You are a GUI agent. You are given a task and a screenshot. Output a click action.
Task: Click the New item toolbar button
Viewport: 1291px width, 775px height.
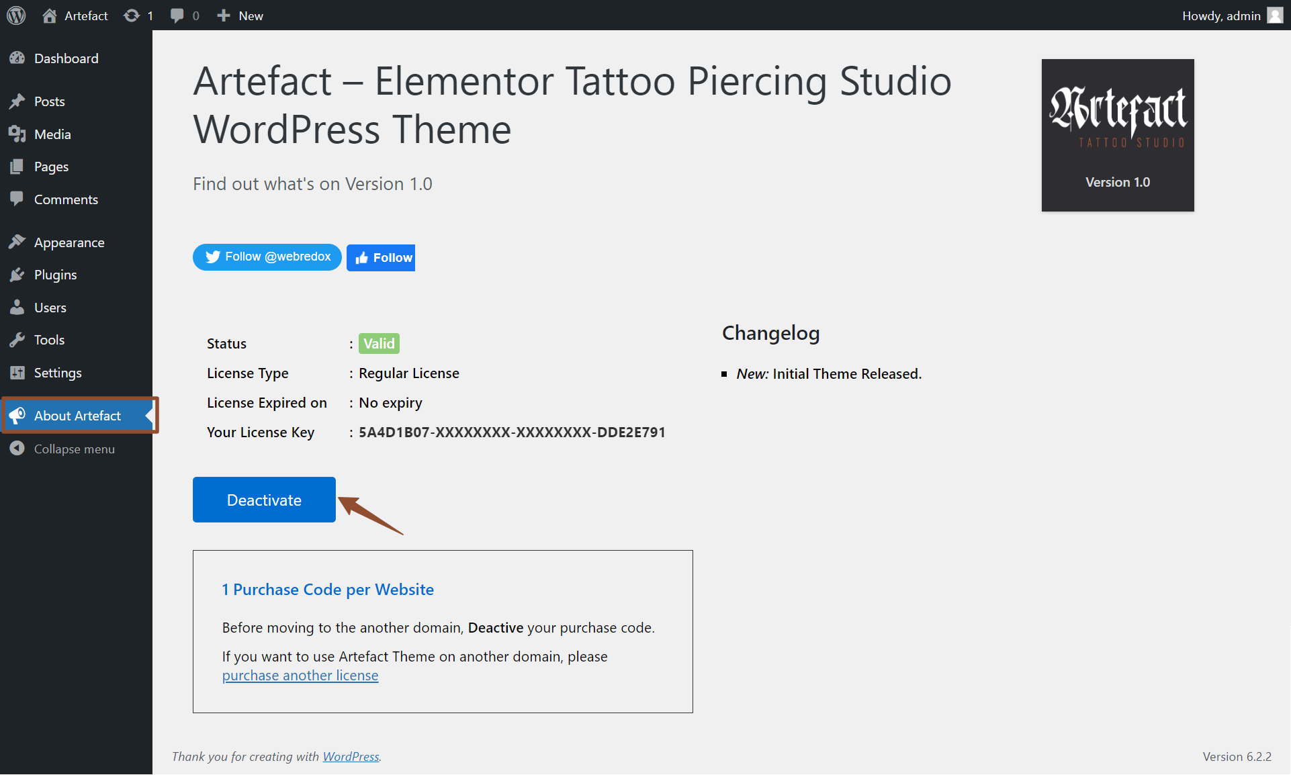pos(238,15)
